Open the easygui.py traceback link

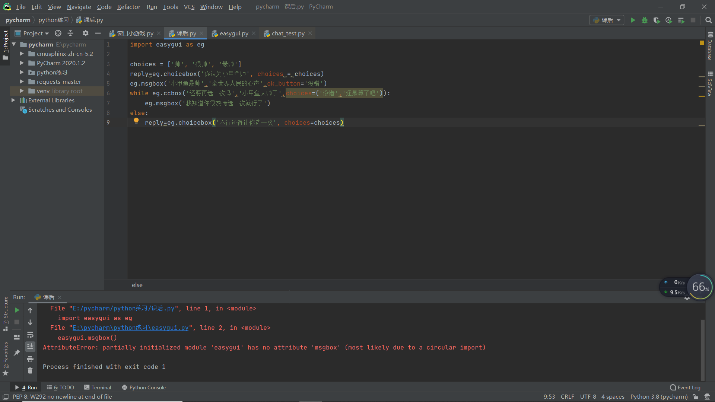130,328
